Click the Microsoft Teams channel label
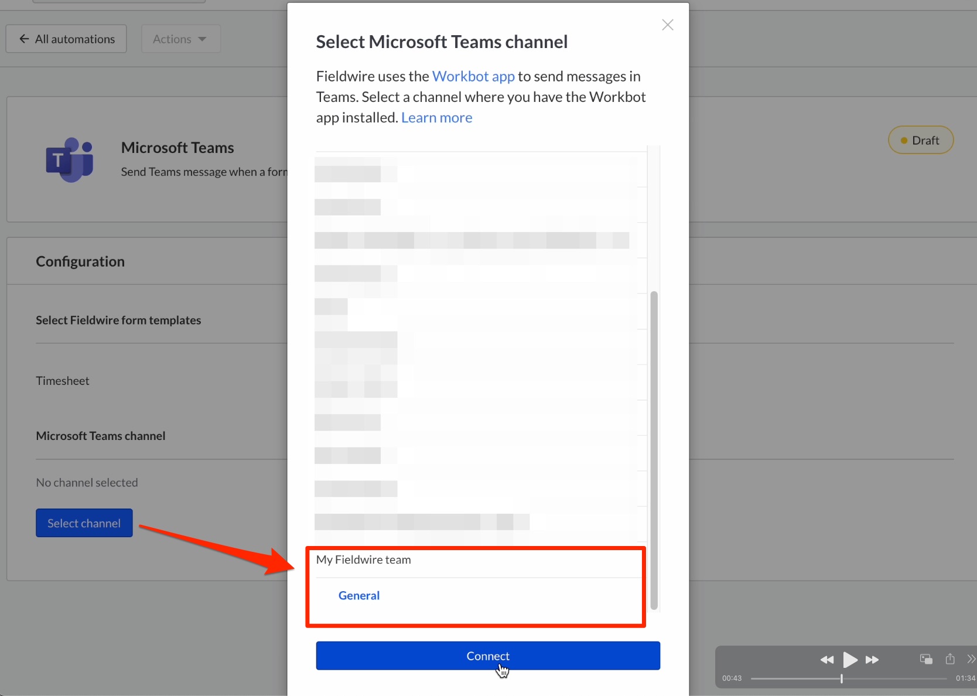The width and height of the screenshot is (977, 696). point(101,436)
